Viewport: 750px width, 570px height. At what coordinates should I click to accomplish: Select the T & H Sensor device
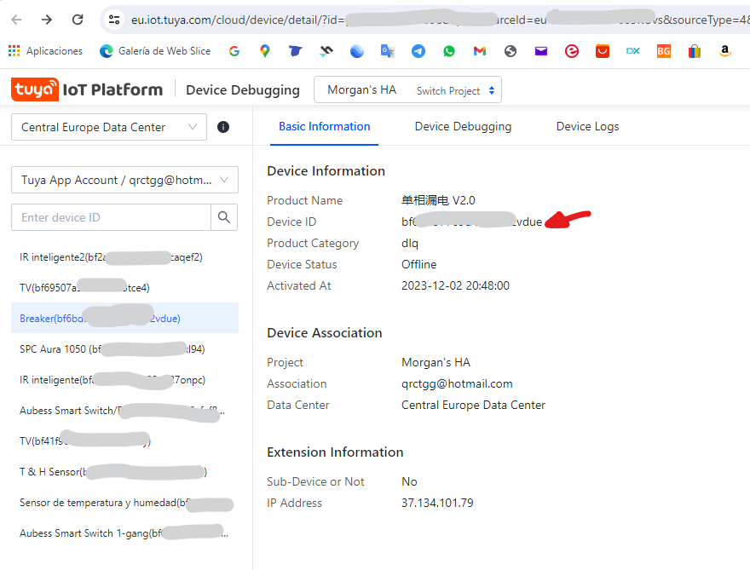click(124, 472)
